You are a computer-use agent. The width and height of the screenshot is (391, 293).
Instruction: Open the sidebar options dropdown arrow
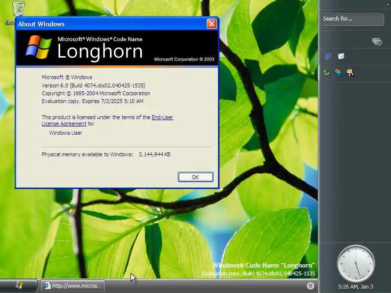[388, 4]
